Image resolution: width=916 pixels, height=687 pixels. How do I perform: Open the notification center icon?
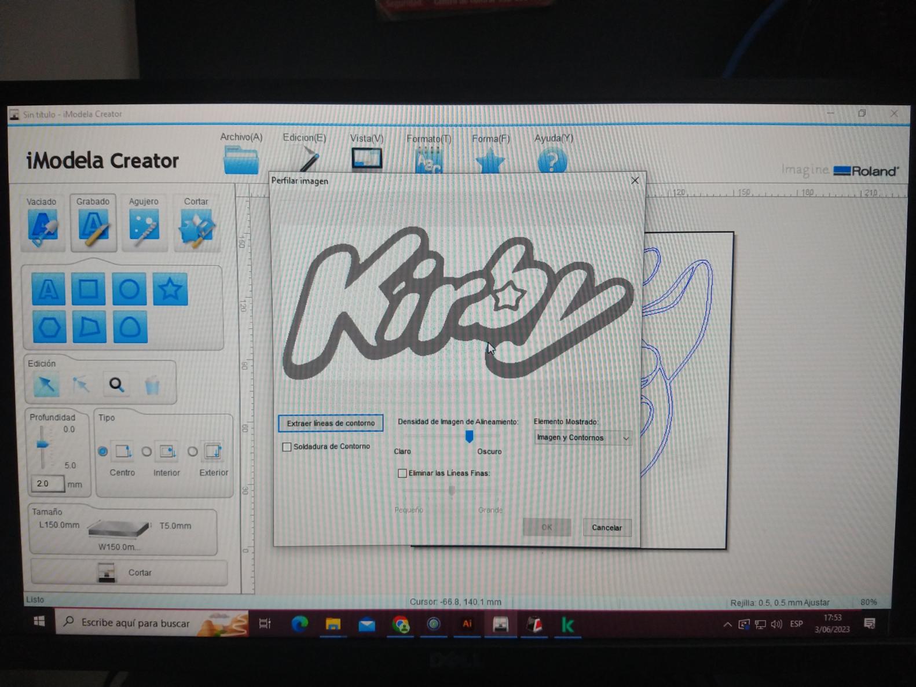click(x=869, y=623)
